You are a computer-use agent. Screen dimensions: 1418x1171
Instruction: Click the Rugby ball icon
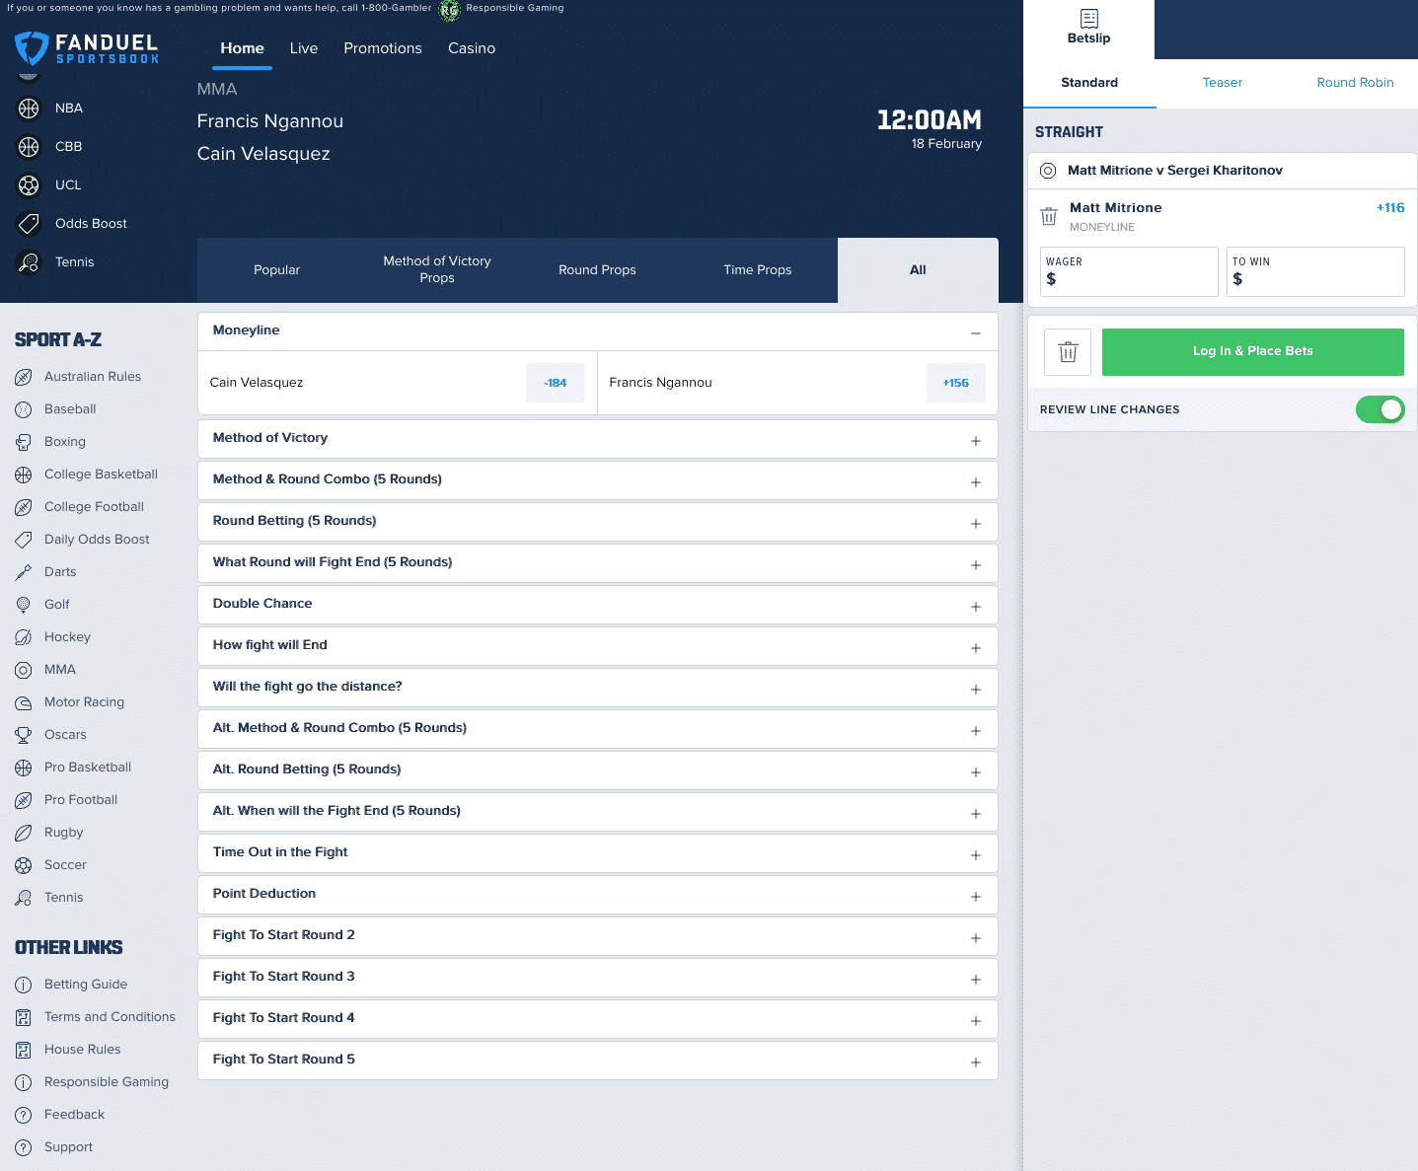(24, 833)
